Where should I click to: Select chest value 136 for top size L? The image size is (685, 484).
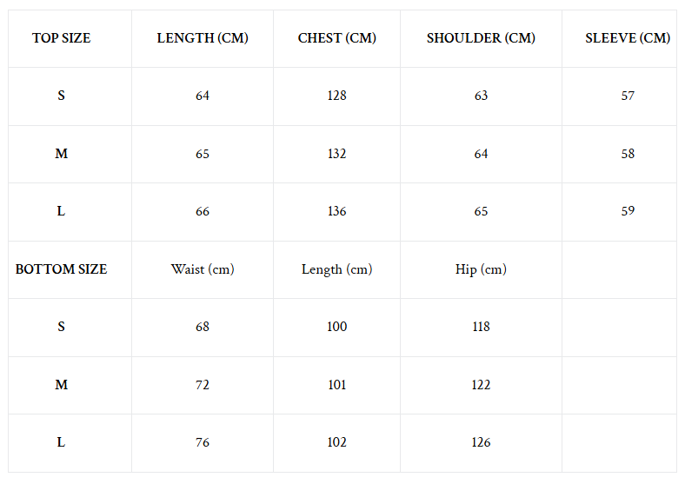[336, 211]
